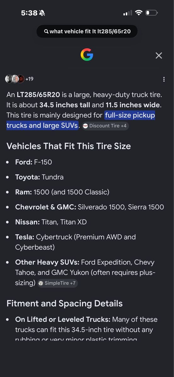Tap the cellular signal bars icon
Screen dimensions: 174x377
(x=127, y=13)
